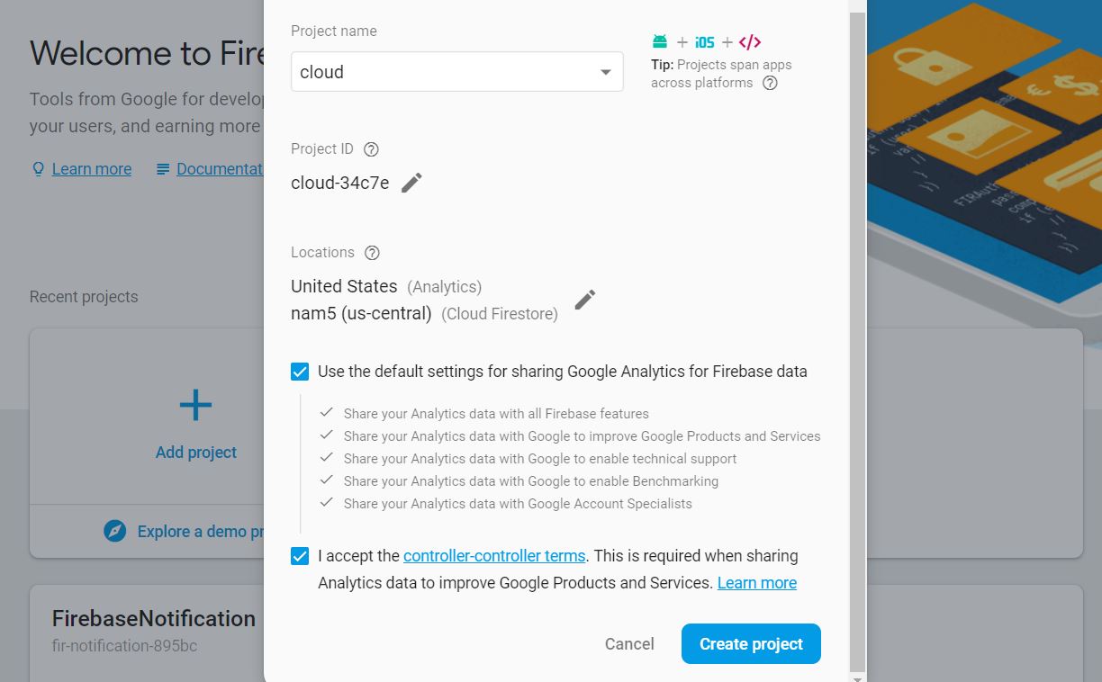Click the compass demo project icon

(115, 531)
